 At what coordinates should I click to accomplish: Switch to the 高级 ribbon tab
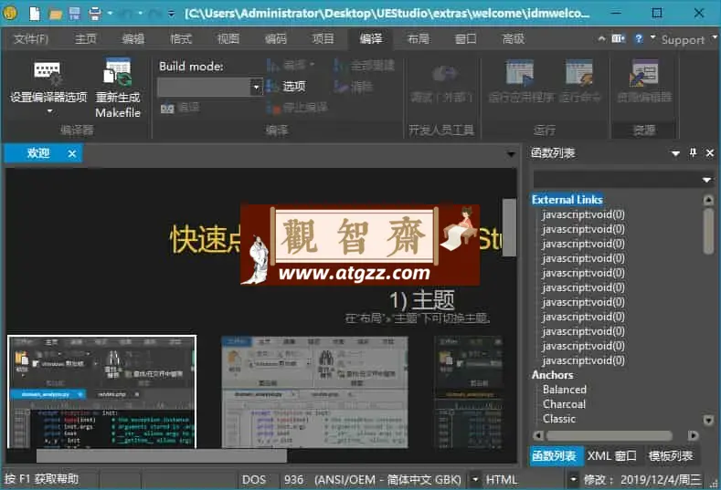pos(514,39)
